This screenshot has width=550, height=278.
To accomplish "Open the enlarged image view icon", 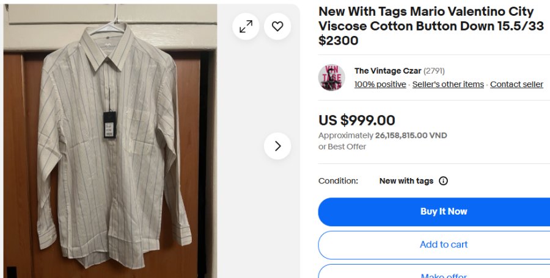I will pyautogui.click(x=246, y=26).
